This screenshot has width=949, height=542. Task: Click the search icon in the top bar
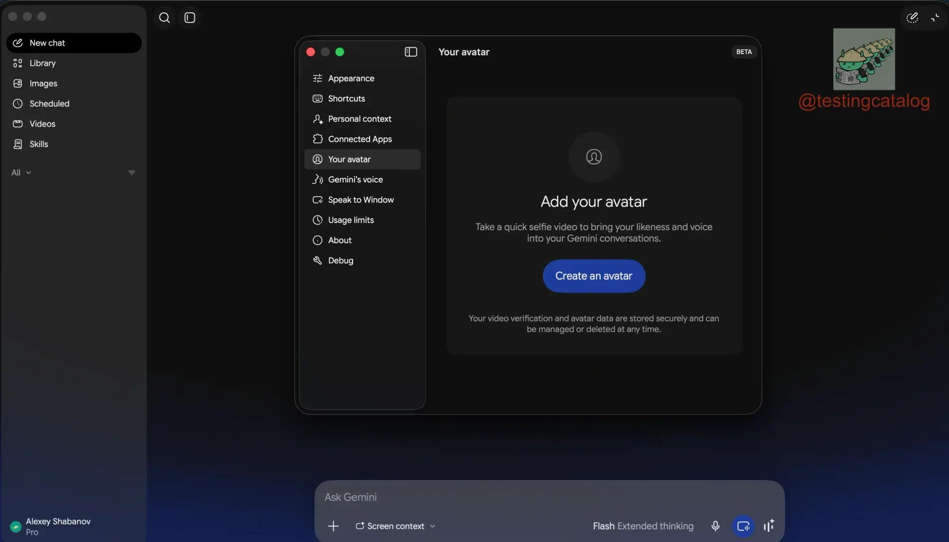[x=164, y=18]
